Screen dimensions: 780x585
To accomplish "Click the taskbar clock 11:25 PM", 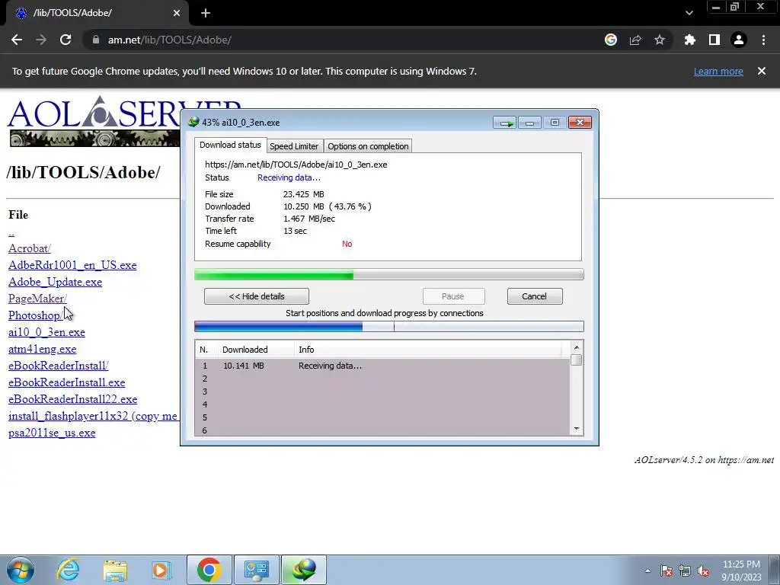I will pyautogui.click(x=741, y=564).
